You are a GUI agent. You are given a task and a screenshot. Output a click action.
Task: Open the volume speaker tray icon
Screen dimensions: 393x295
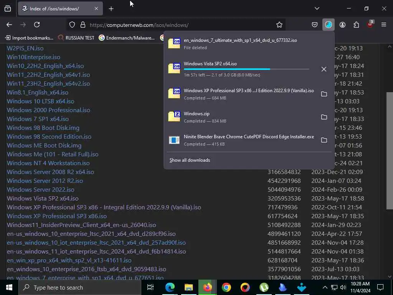tap(343, 287)
